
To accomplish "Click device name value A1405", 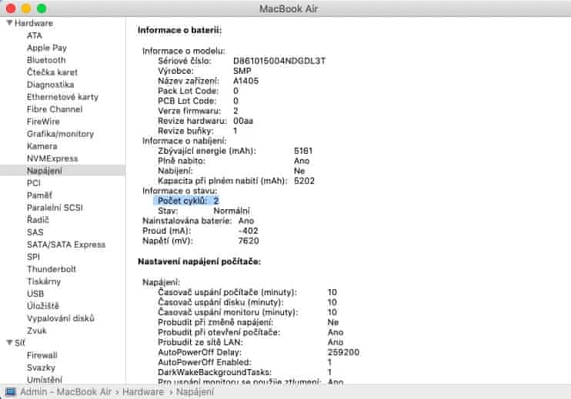I will pyautogui.click(x=245, y=81).
